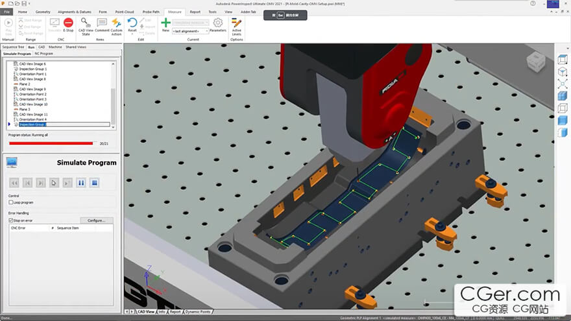Open the Alignments & Datums ribbon tab
Screen dimensions: 571x321
click(x=75, y=12)
